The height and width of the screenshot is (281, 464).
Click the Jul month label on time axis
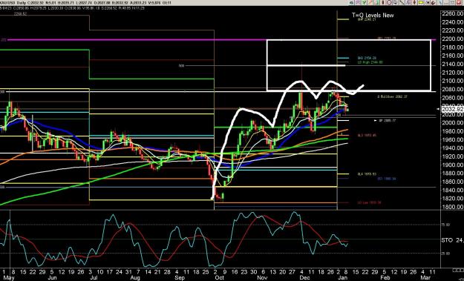[x=94, y=278]
